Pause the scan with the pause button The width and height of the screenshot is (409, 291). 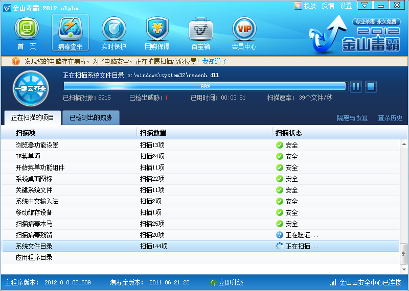(x=356, y=86)
